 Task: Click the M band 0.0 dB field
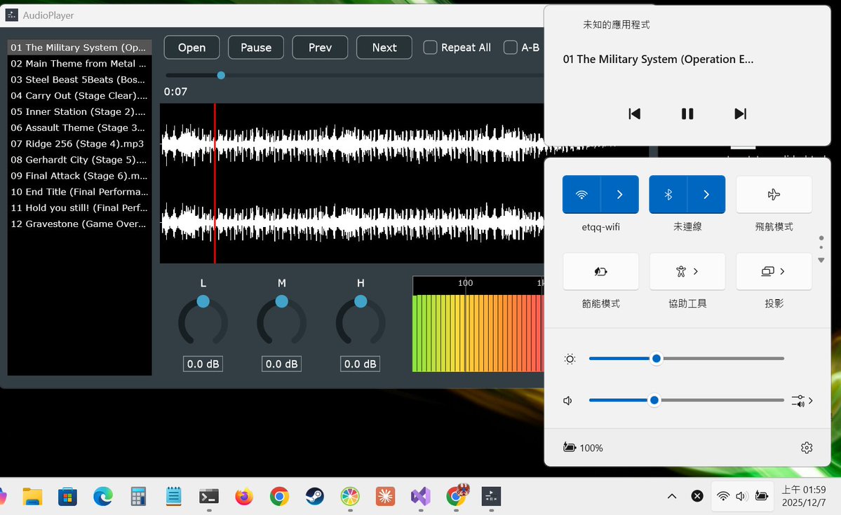(281, 364)
